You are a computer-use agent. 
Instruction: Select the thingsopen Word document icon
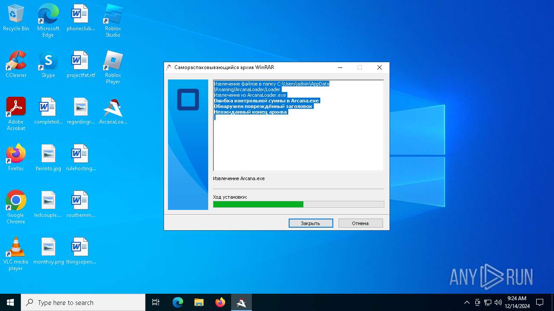tap(81, 251)
